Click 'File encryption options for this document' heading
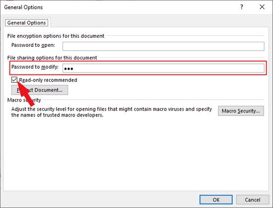The height and width of the screenshot is (208, 273). coord(56,36)
